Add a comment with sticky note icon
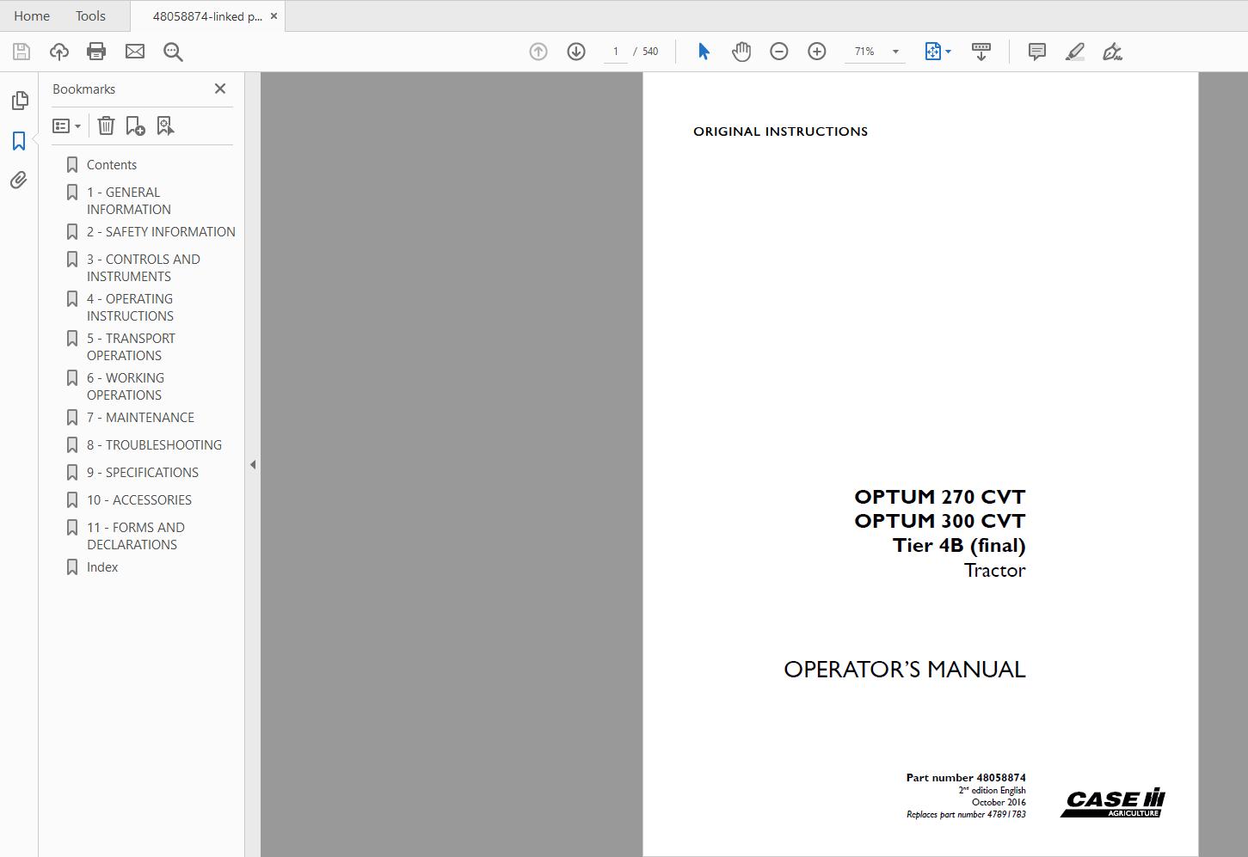The height and width of the screenshot is (857, 1248). point(1037,52)
